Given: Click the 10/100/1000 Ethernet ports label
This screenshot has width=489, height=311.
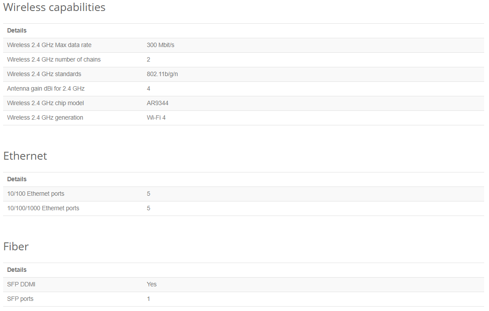Looking at the screenshot, I should click(x=43, y=208).
